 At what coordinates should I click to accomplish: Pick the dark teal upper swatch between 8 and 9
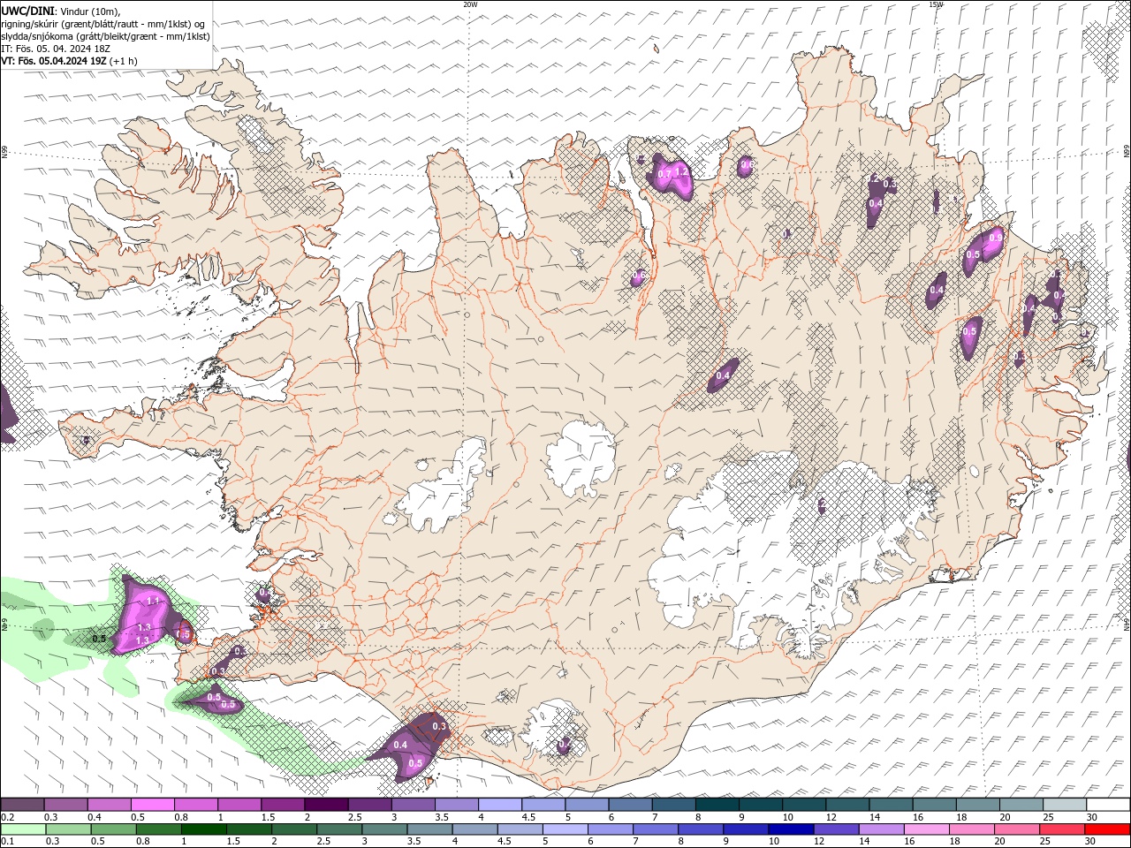[x=717, y=805]
